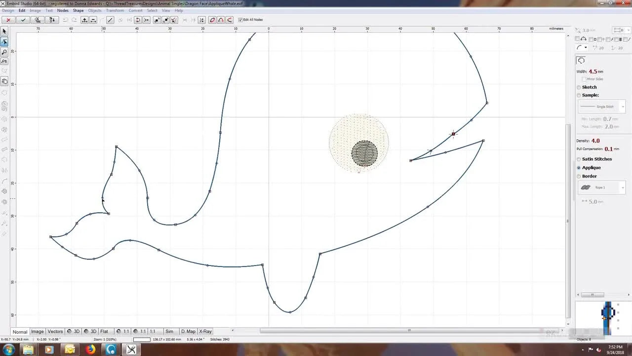Select the Satin Stitches radio button
The width and height of the screenshot is (632, 356).
(579, 159)
